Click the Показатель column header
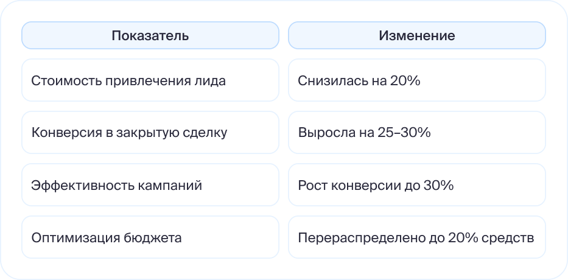 (x=150, y=35)
